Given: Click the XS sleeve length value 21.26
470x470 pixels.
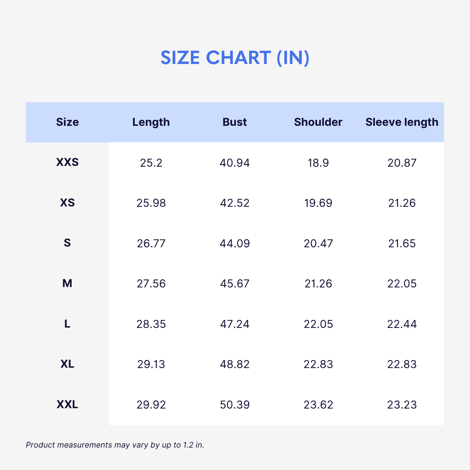Looking at the screenshot, I should pos(402,203).
